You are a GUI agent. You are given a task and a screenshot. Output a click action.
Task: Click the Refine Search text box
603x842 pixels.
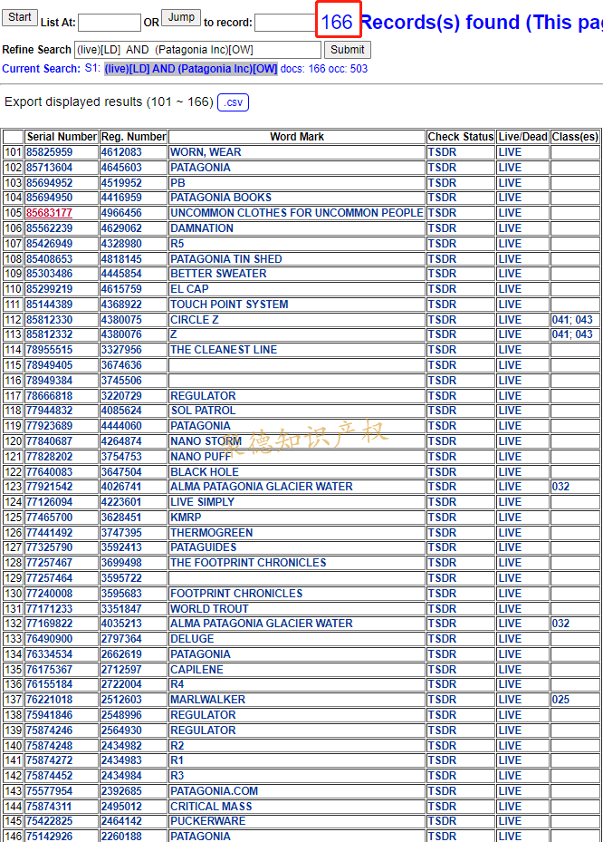(198, 50)
